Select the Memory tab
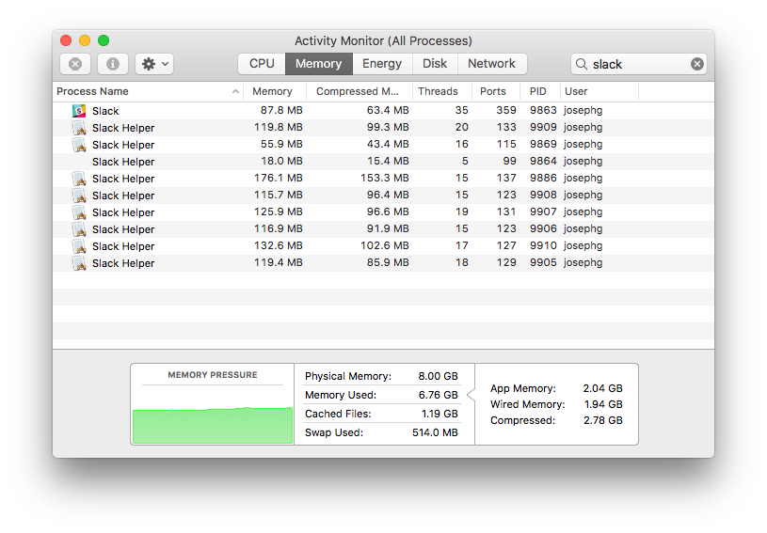The width and height of the screenshot is (767, 533). (318, 64)
